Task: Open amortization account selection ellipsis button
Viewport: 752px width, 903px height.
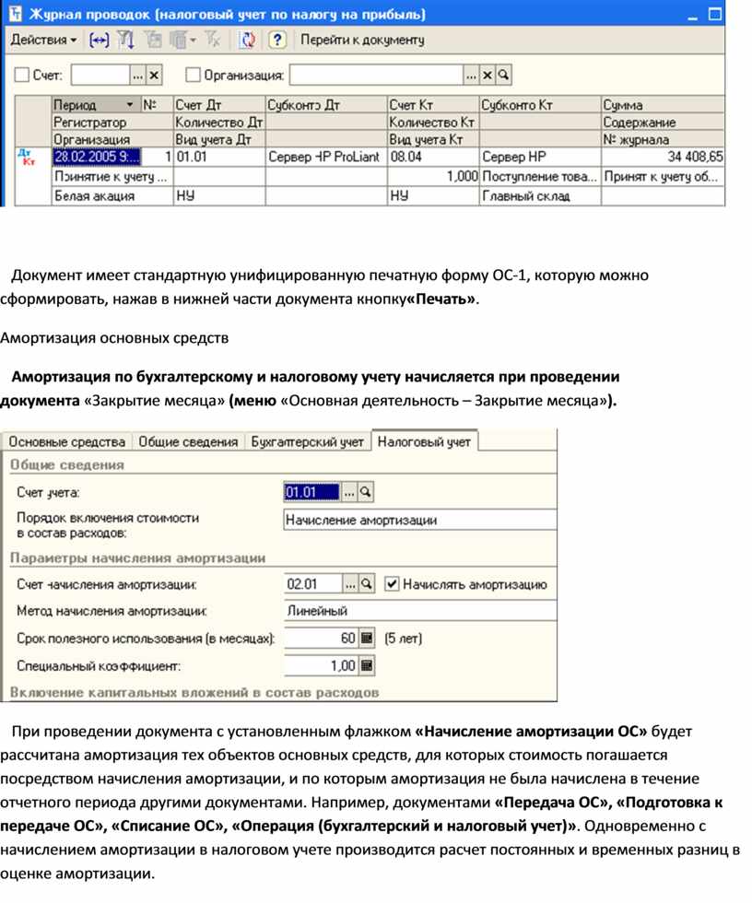Action: (350, 584)
